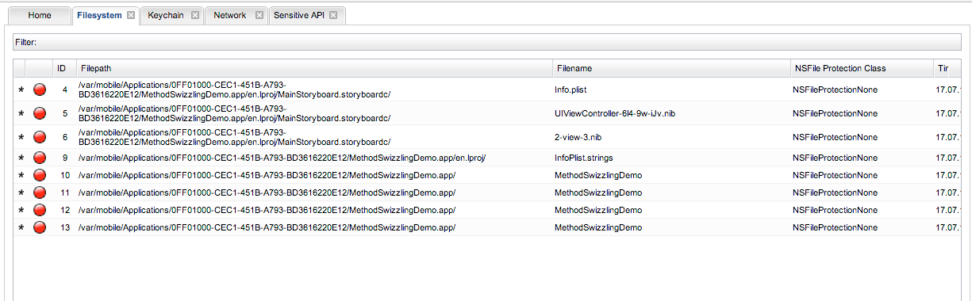This screenshot has width=972, height=301.
Task: Click the red status icon for ID 6
Action: click(40, 137)
